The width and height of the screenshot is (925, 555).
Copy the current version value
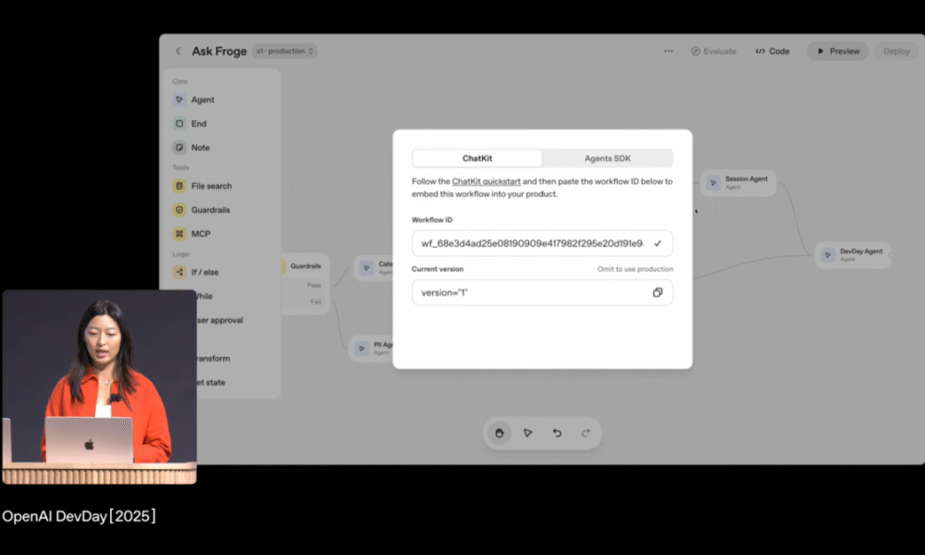click(658, 292)
